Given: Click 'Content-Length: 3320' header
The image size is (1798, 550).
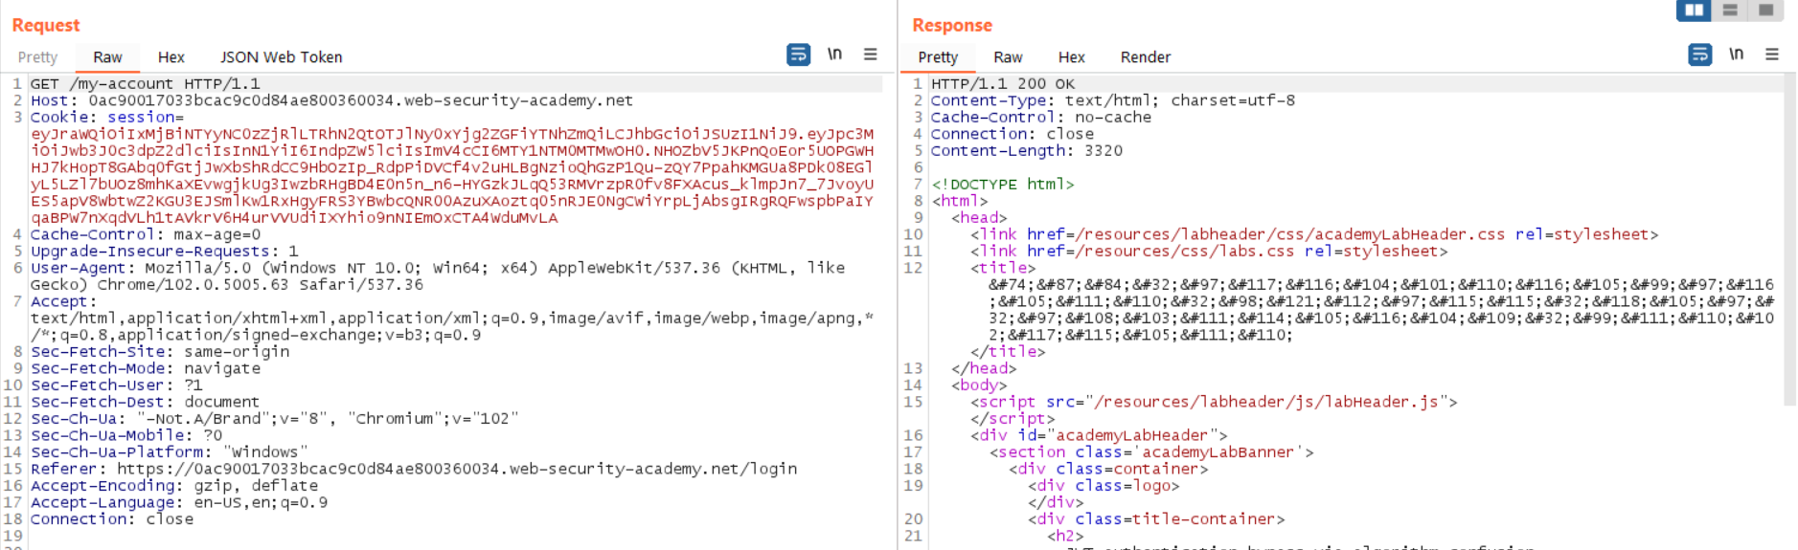Looking at the screenshot, I should (x=1027, y=151).
